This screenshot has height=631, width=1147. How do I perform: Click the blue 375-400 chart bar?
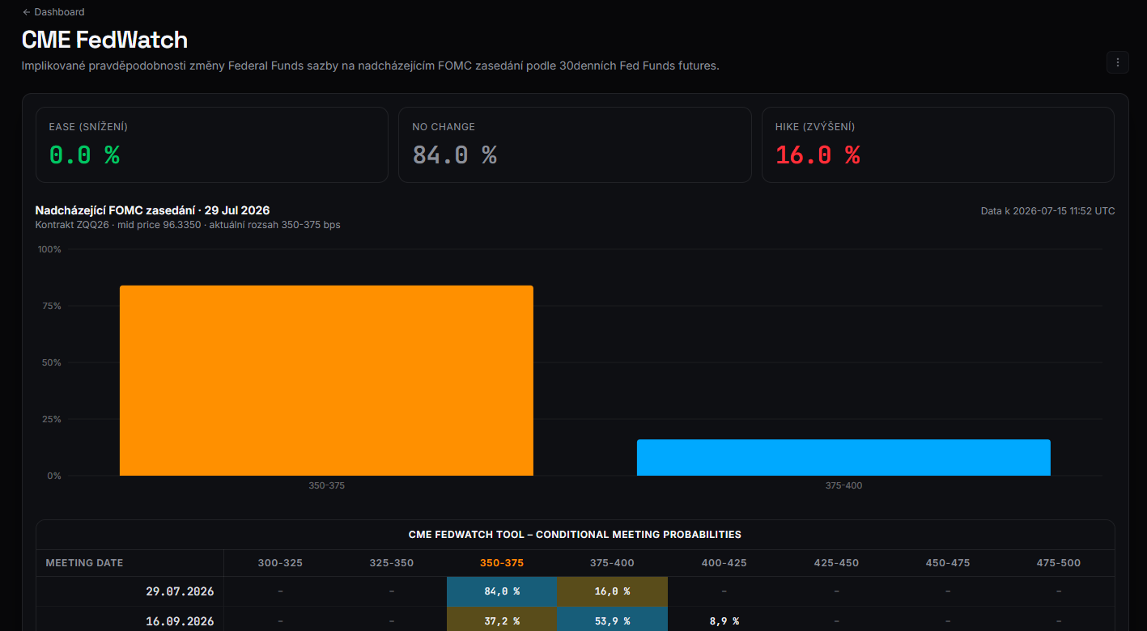(x=843, y=458)
